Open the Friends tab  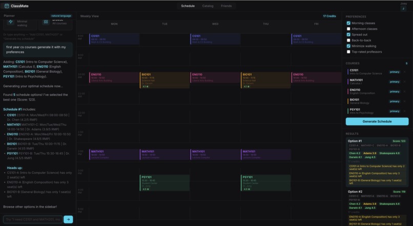click(226, 6)
